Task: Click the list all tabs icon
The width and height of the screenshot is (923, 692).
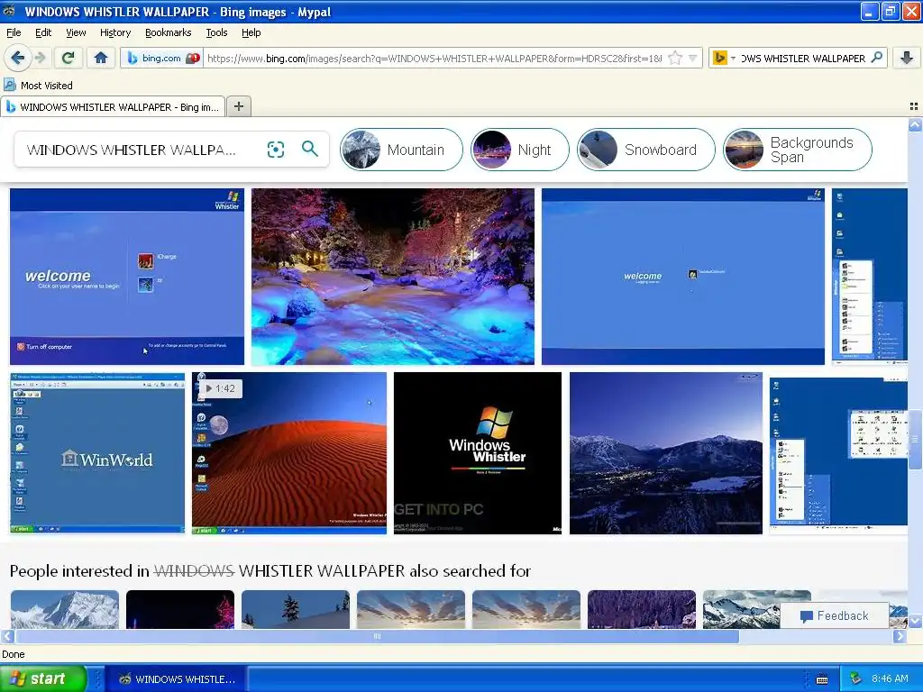Action: click(x=914, y=106)
